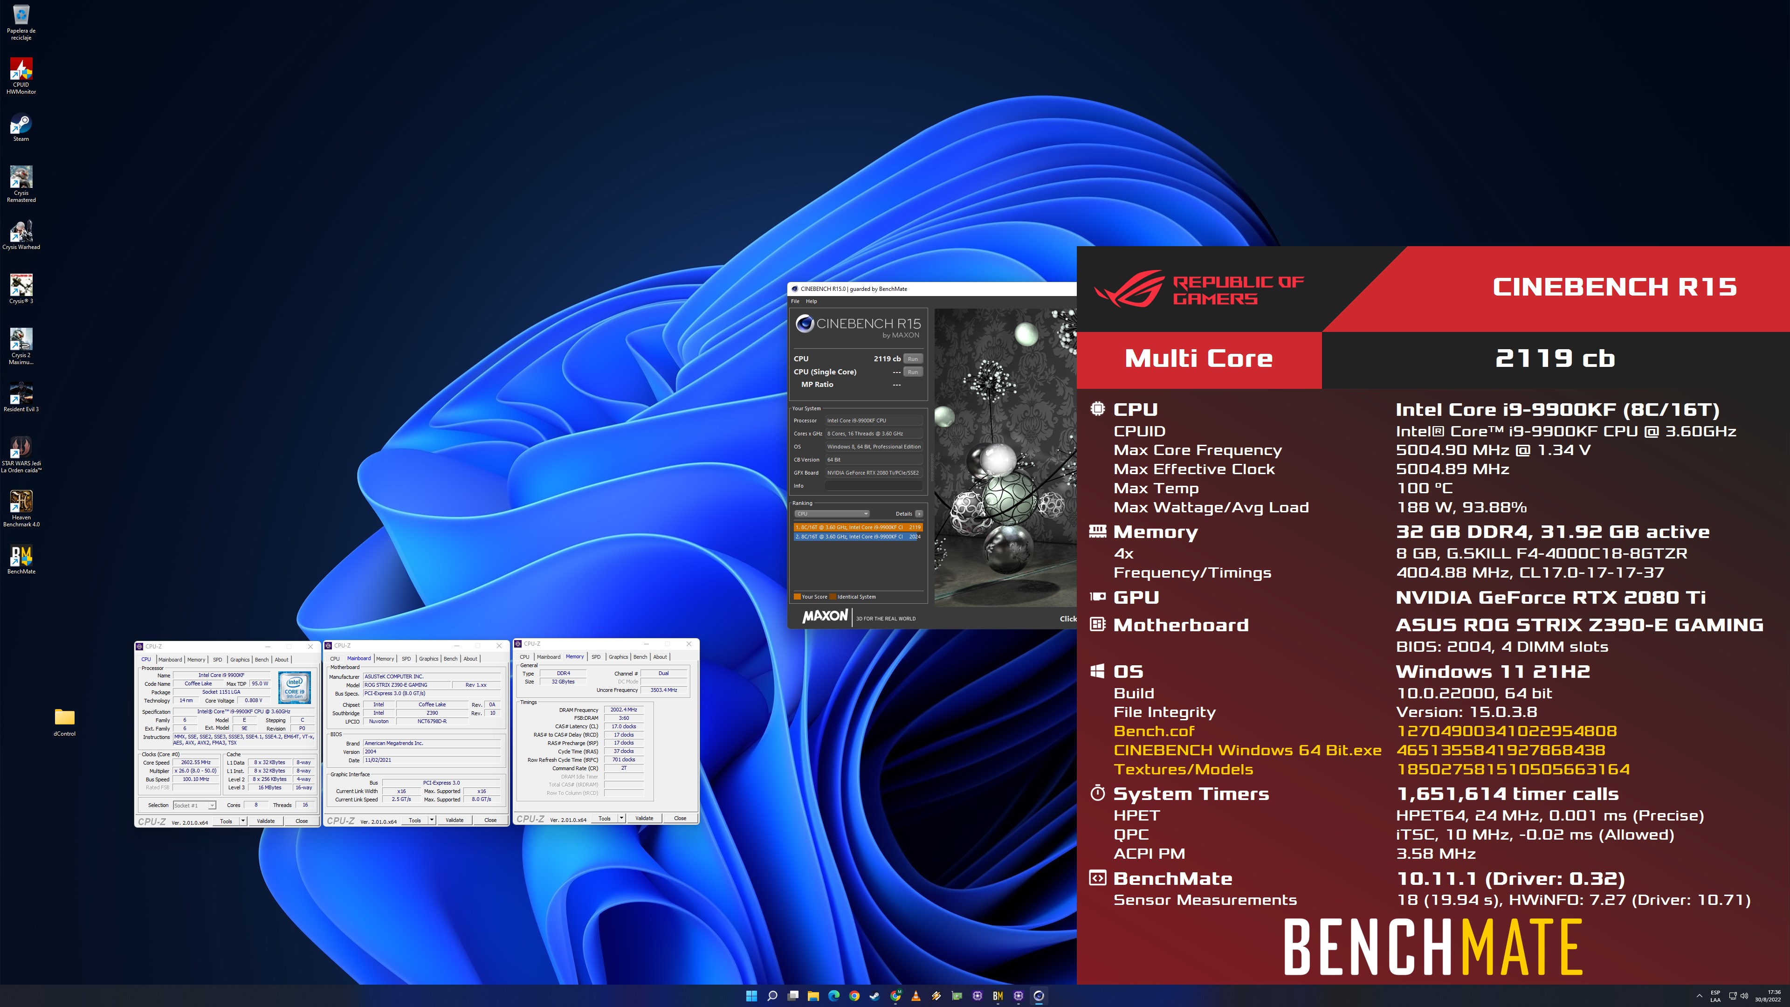1790x1007 pixels.
Task: Select Memory tab in CPU-Z Mainboard window
Action: 385,658
